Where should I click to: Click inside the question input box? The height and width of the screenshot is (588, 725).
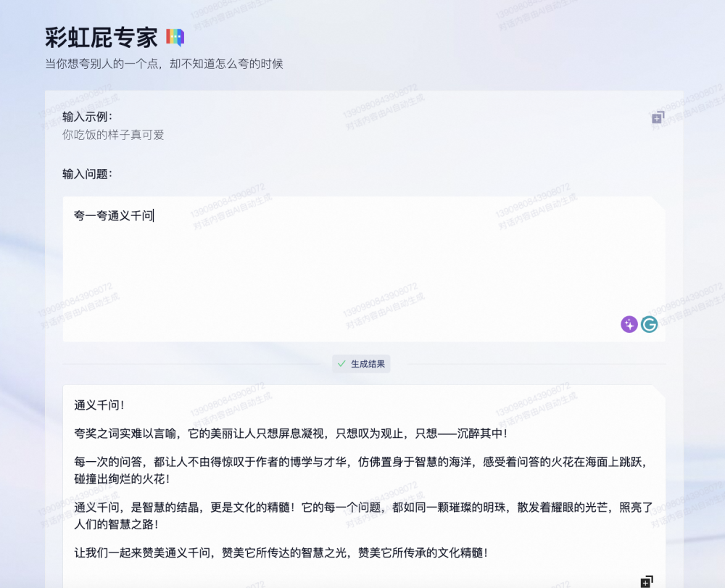click(362, 265)
